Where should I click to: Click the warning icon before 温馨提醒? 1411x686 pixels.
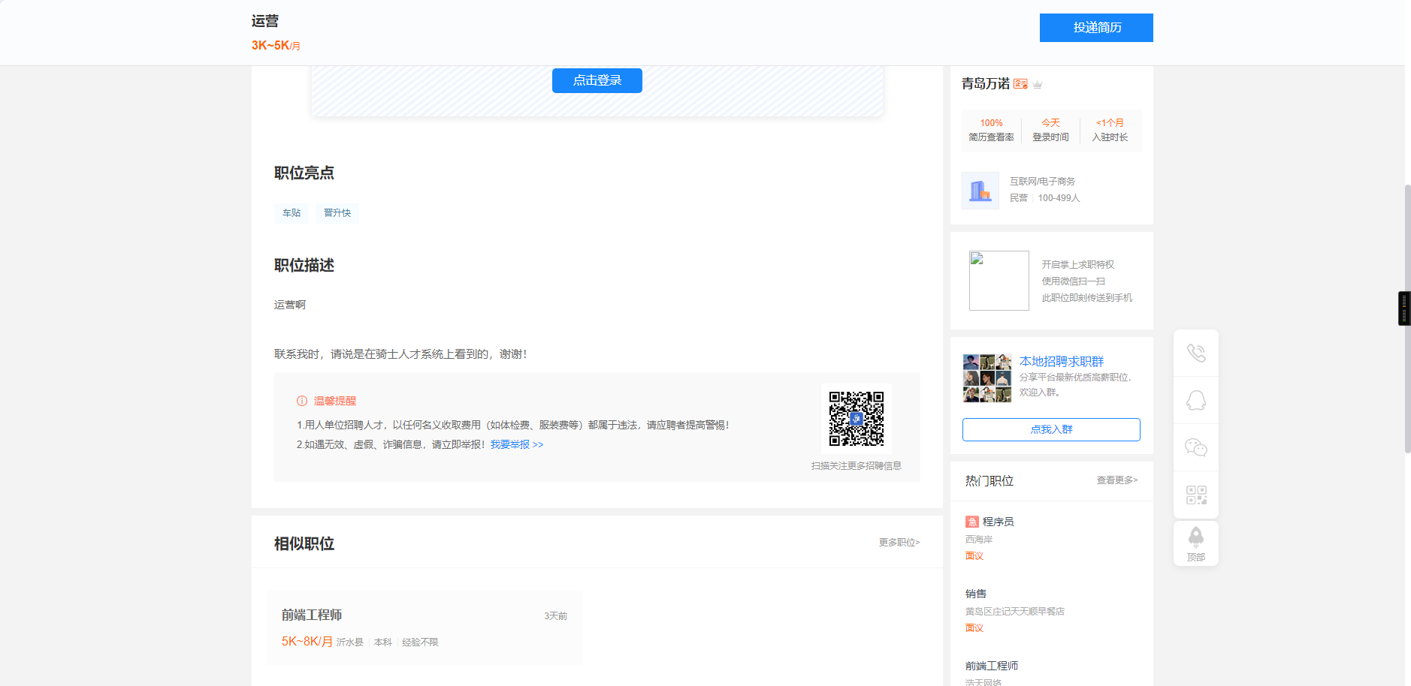click(301, 400)
